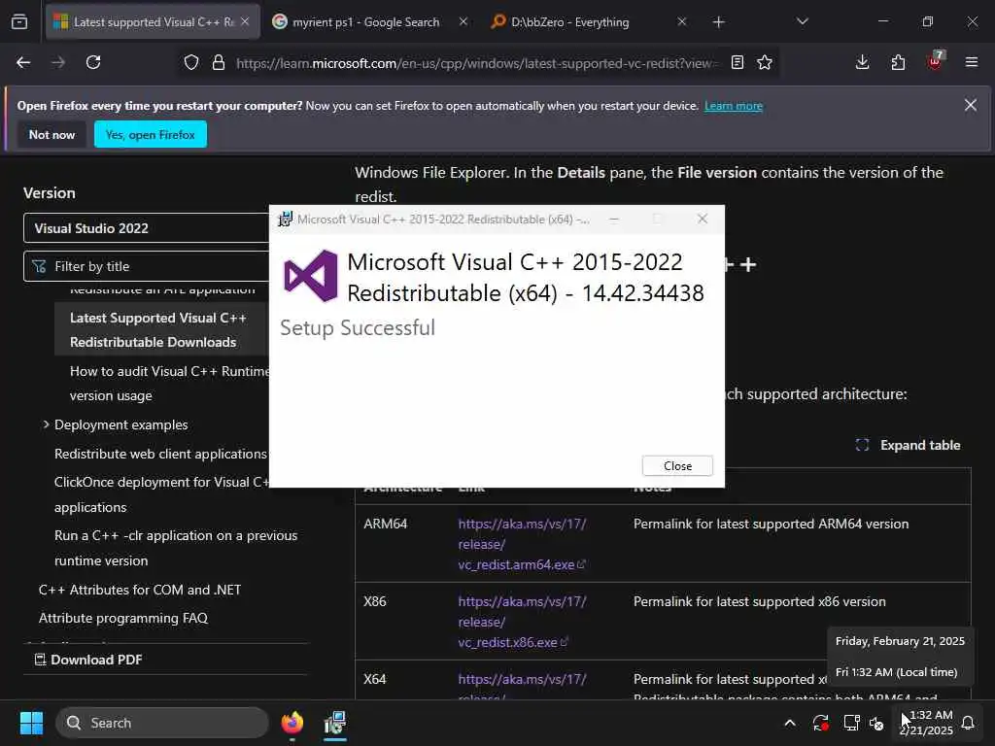Switch to the myrient ps1 Google Search tab

366,22
